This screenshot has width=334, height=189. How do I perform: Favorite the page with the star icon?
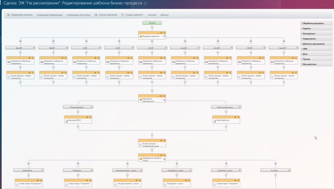145,3
